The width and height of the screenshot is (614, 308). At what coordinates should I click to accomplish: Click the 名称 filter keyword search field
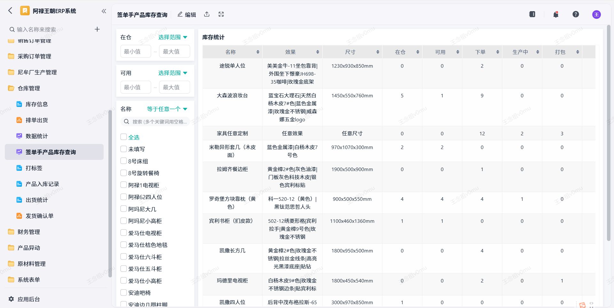(155, 122)
